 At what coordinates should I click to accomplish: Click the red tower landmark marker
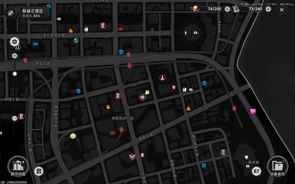162,77
